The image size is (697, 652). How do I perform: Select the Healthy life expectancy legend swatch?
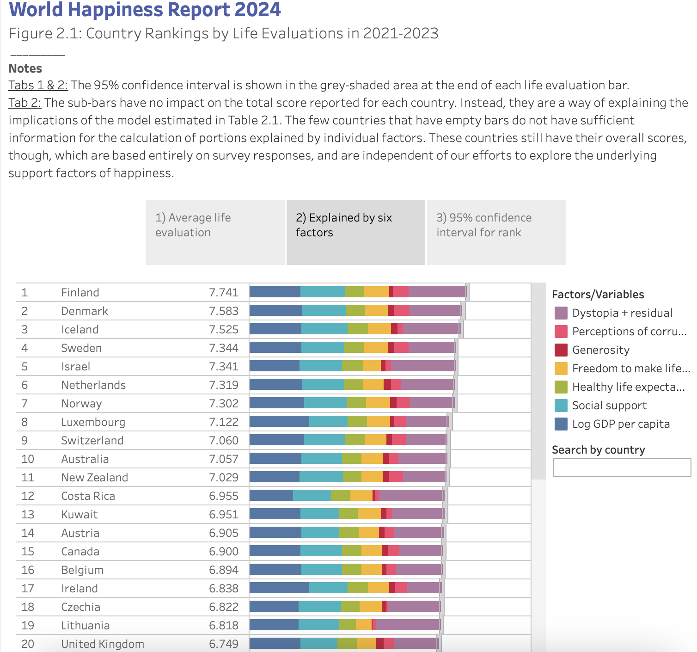coord(561,387)
